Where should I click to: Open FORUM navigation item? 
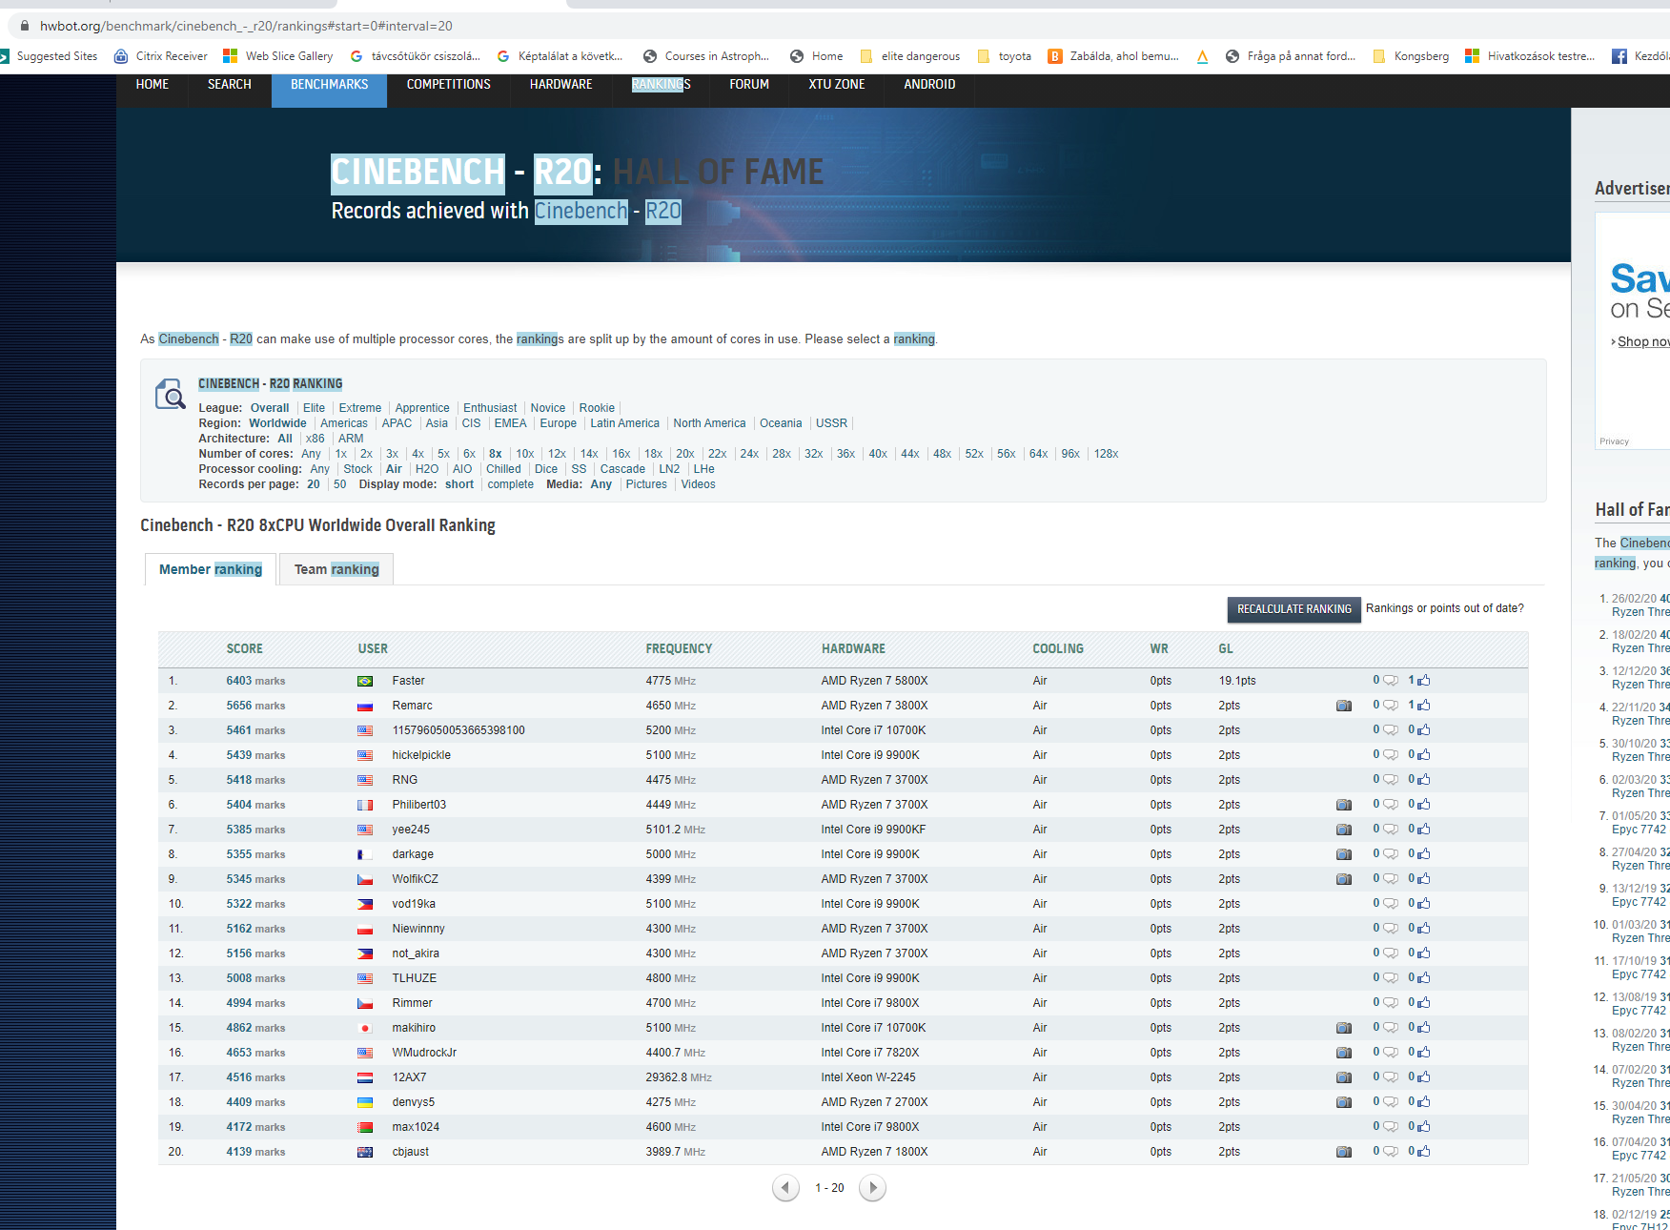click(x=749, y=85)
